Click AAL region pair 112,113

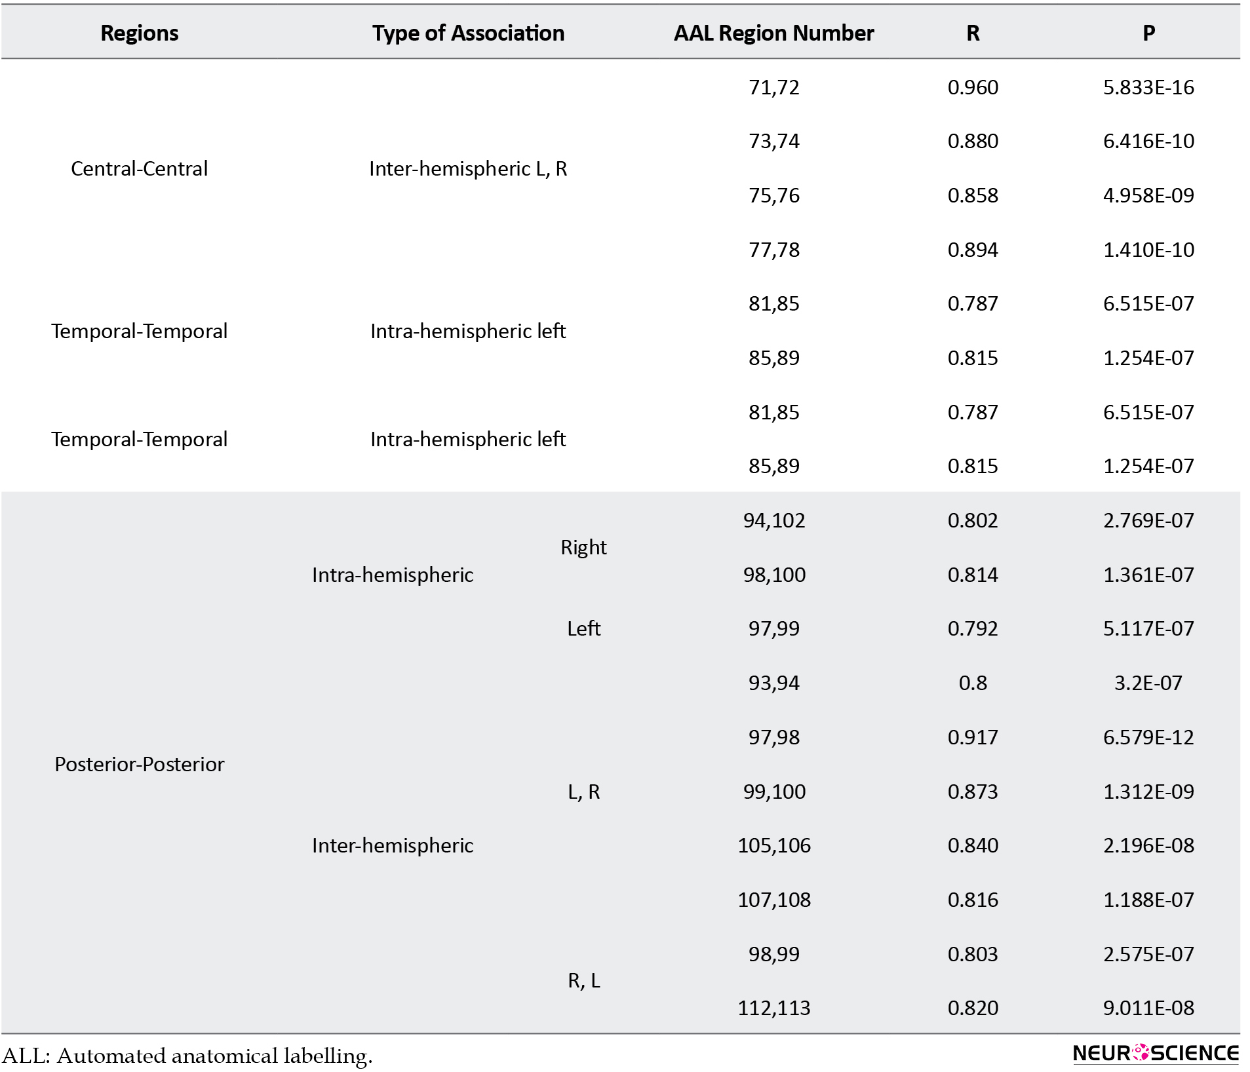[773, 1008]
